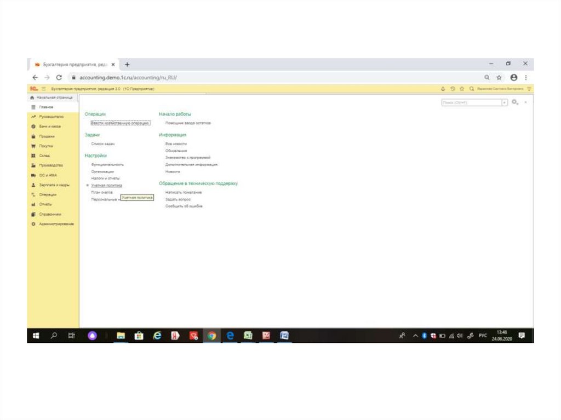Open Функциональность settings link
Viewport: 561px width, 420px height.
tap(107, 165)
